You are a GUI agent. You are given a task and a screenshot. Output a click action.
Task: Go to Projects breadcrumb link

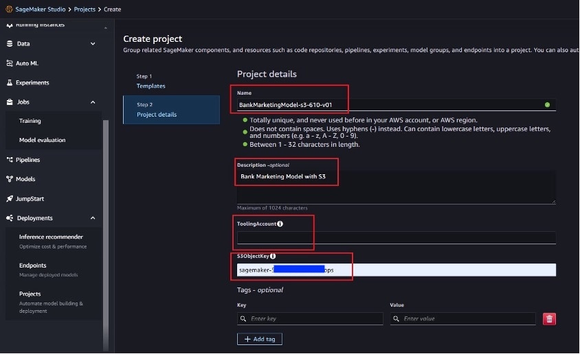(x=85, y=9)
